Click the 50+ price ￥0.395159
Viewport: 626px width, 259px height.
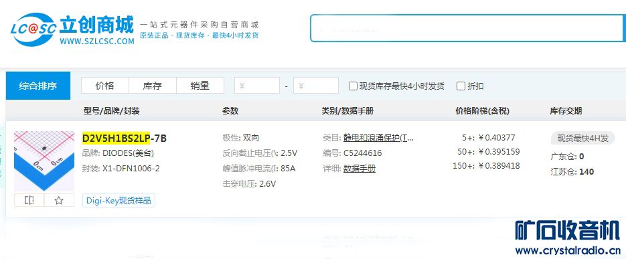click(x=499, y=152)
